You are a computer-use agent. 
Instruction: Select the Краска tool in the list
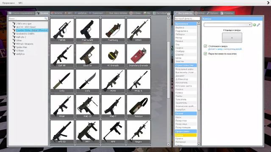tap(185, 138)
